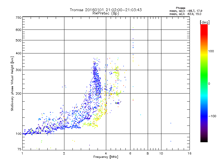Click the red section of the phase colorbar

pyautogui.click(x=204, y=29)
